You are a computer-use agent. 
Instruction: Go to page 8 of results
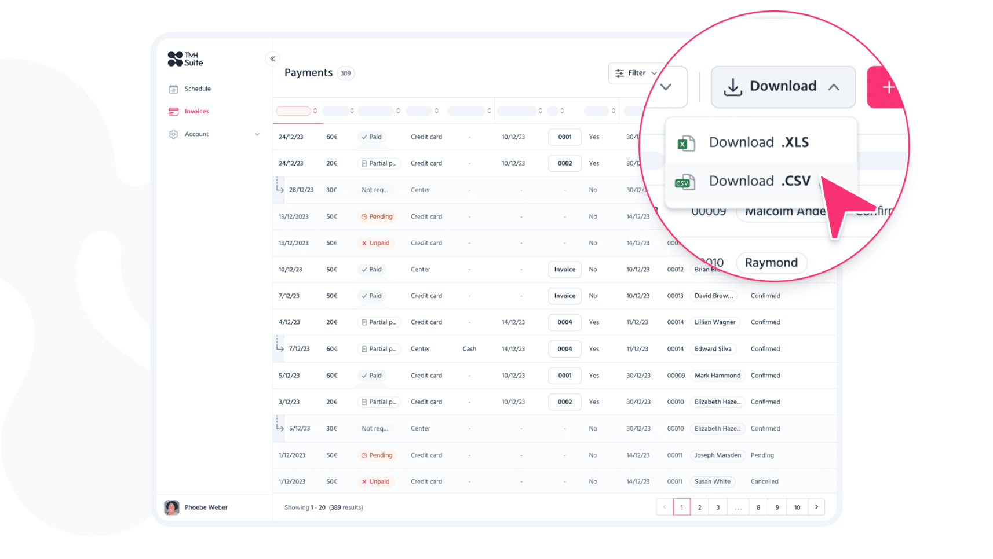pos(758,507)
